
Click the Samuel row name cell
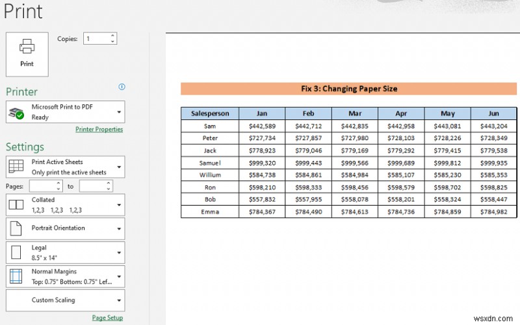(210, 163)
